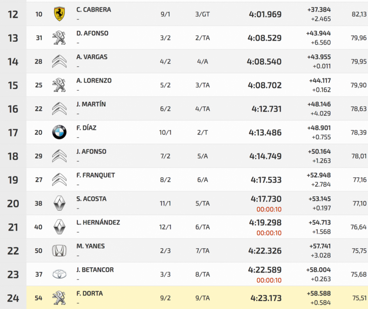368x309 pixels.
Task: Click position number 24 in highlighted row
Action: 13,298
